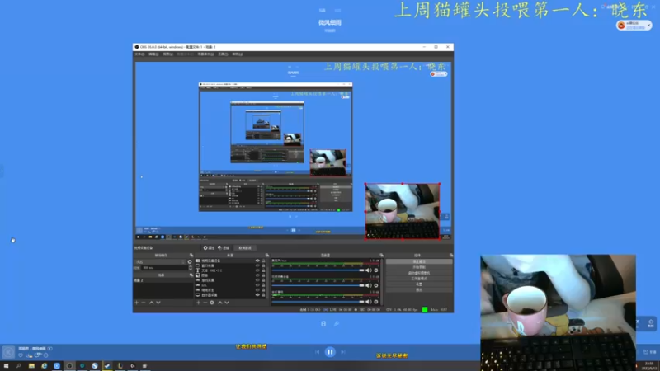Set the 桌面音频 volume slider

(x=318, y=302)
